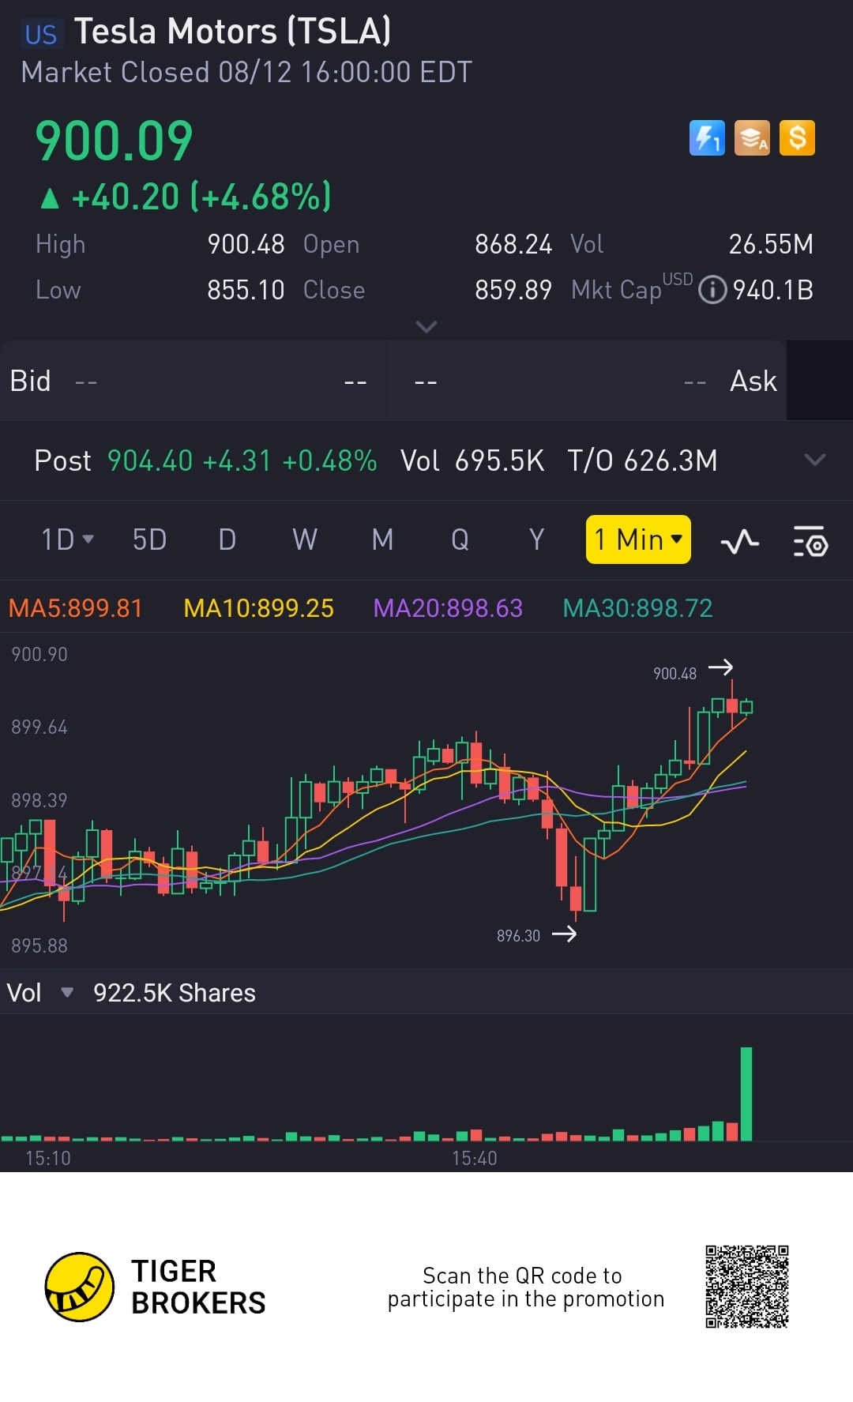Screen dimensions: 853x1402
Task: Tap the Bid quote panel
Action: 194,382
